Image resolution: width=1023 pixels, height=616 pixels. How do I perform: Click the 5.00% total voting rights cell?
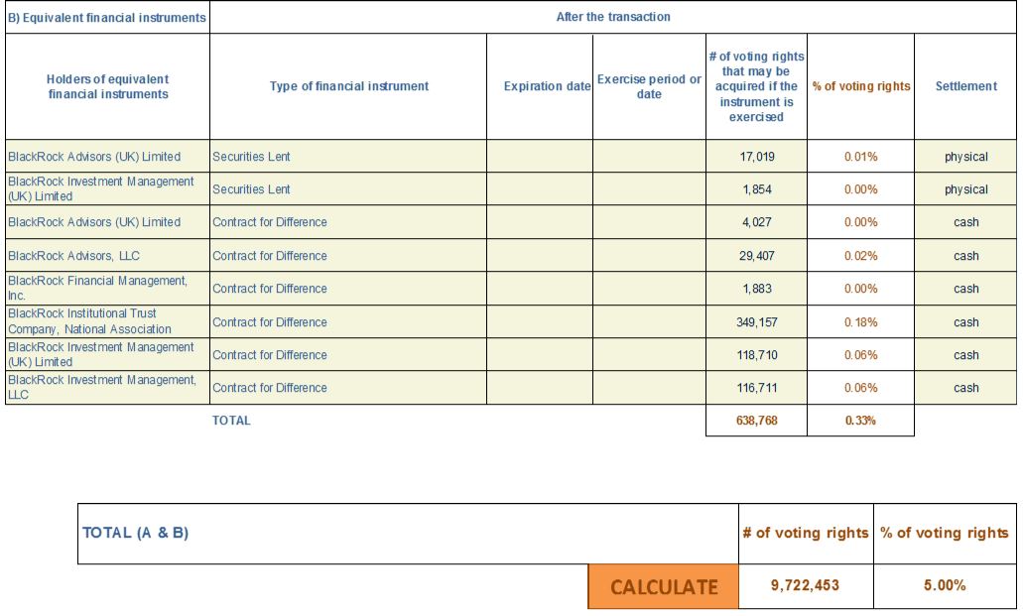coord(945,585)
